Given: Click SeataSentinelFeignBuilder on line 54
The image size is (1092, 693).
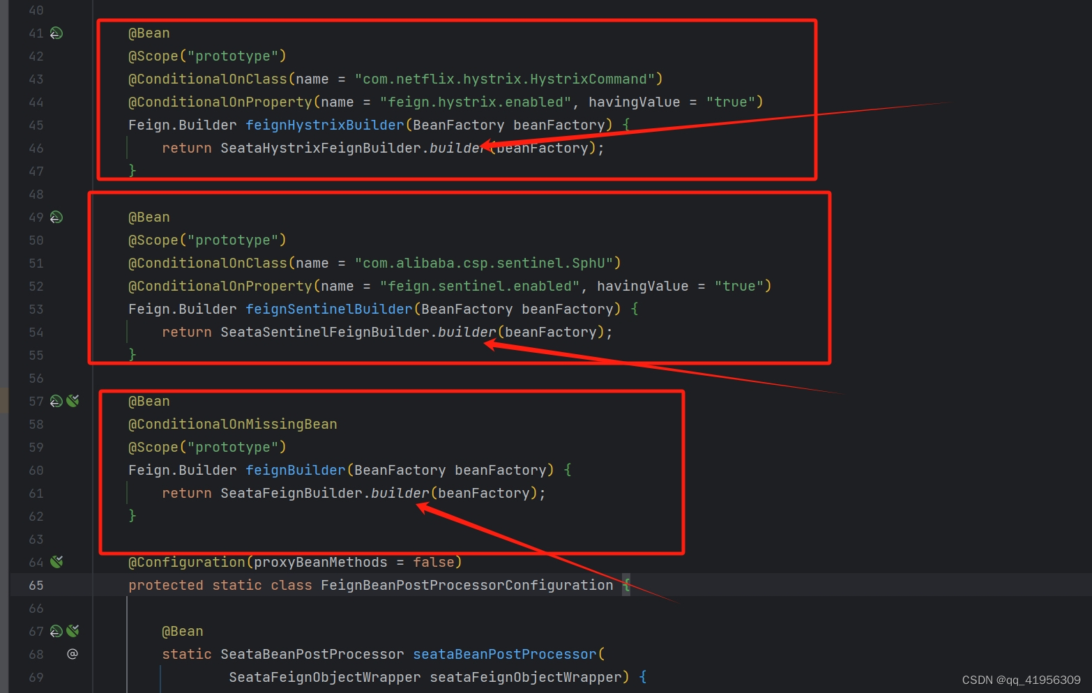Looking at the screenshot, I should (x=325, y=332).
